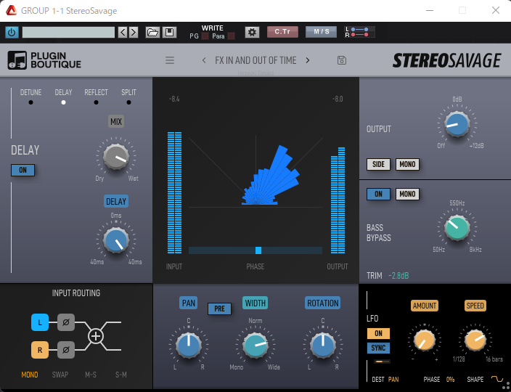Toggle the output SIDE button
511x392 pixels.
coord(378,164)
